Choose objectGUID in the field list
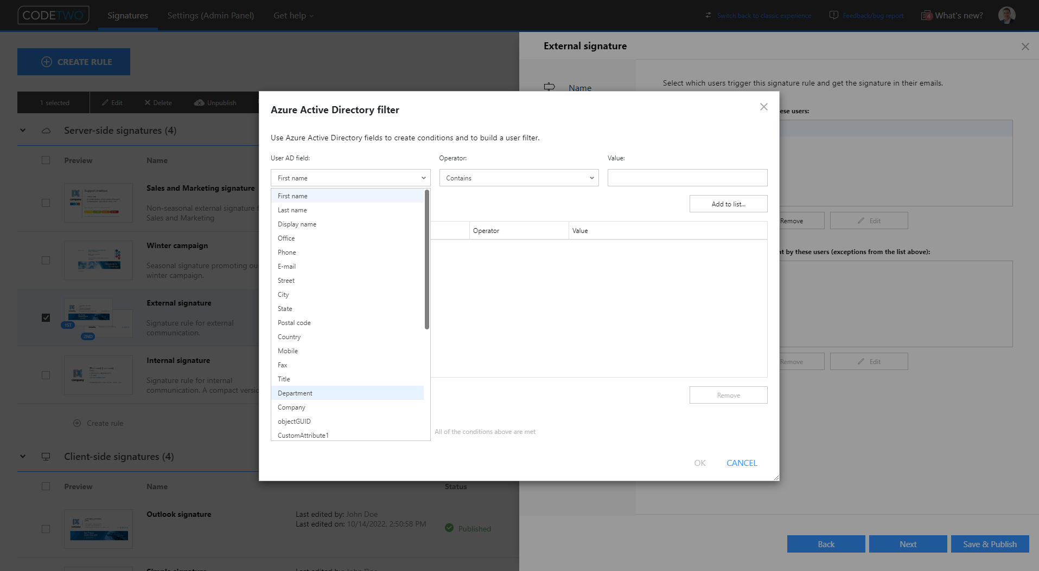 (x=347, y=421)
